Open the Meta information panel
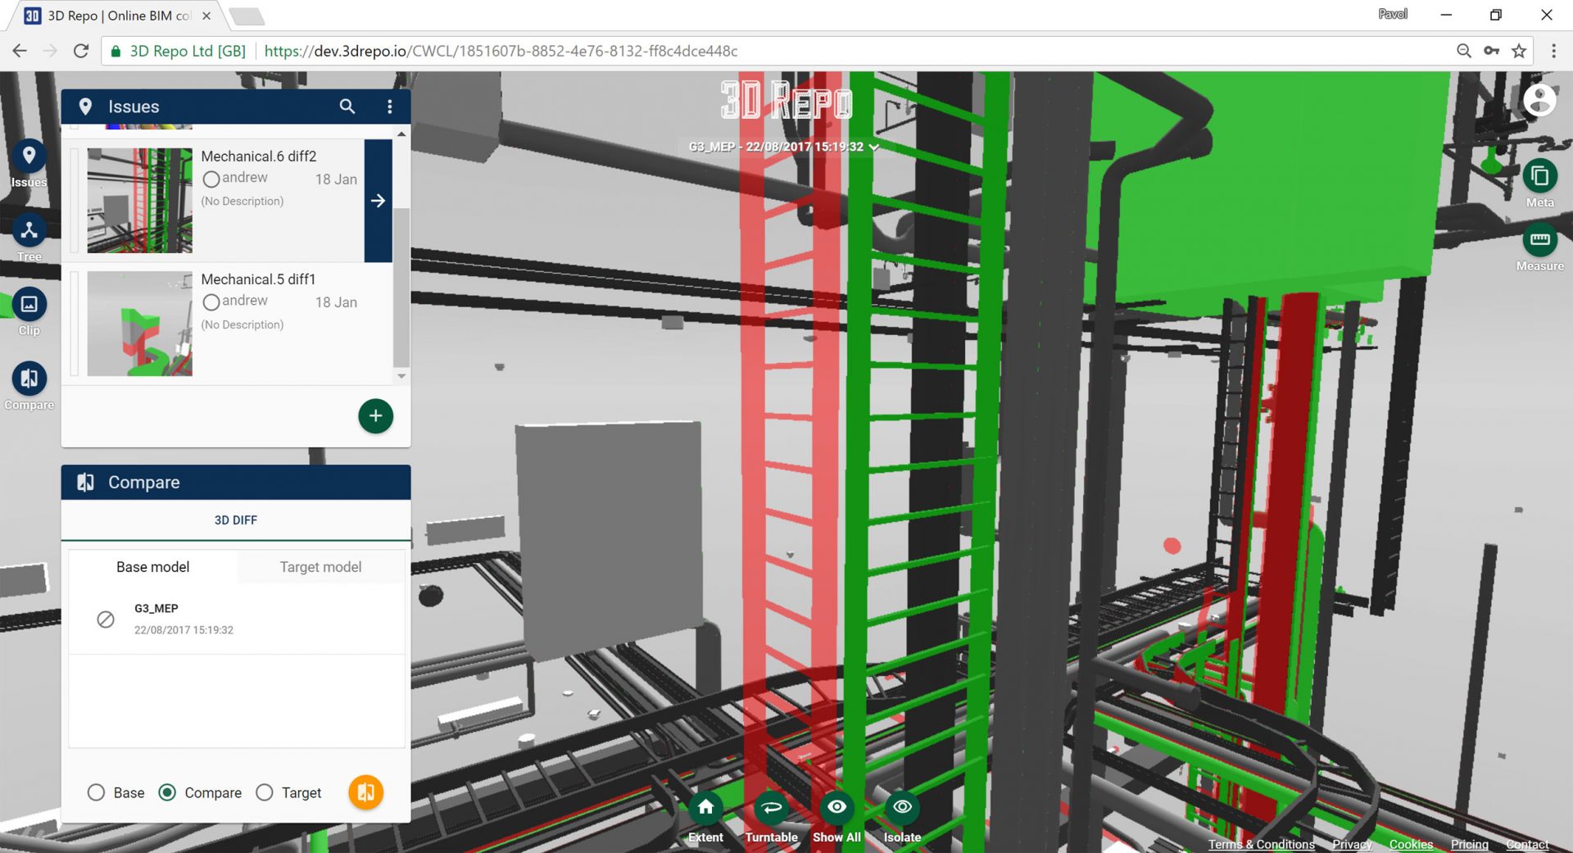This screenshot has width=1573, height=853. pos(1539,177)
